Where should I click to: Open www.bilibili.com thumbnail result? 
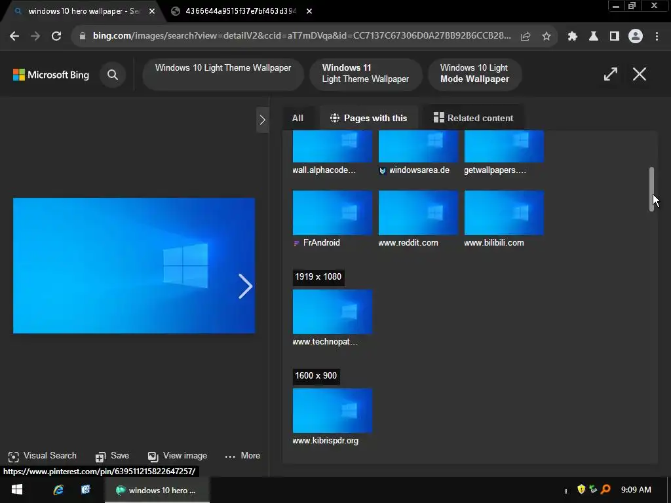tap(504, 213)
